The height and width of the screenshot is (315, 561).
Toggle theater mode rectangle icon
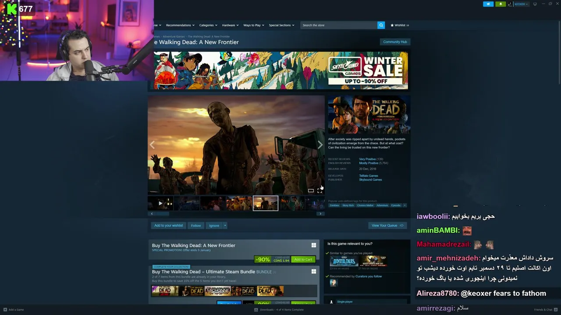click(x=311, y=190)
